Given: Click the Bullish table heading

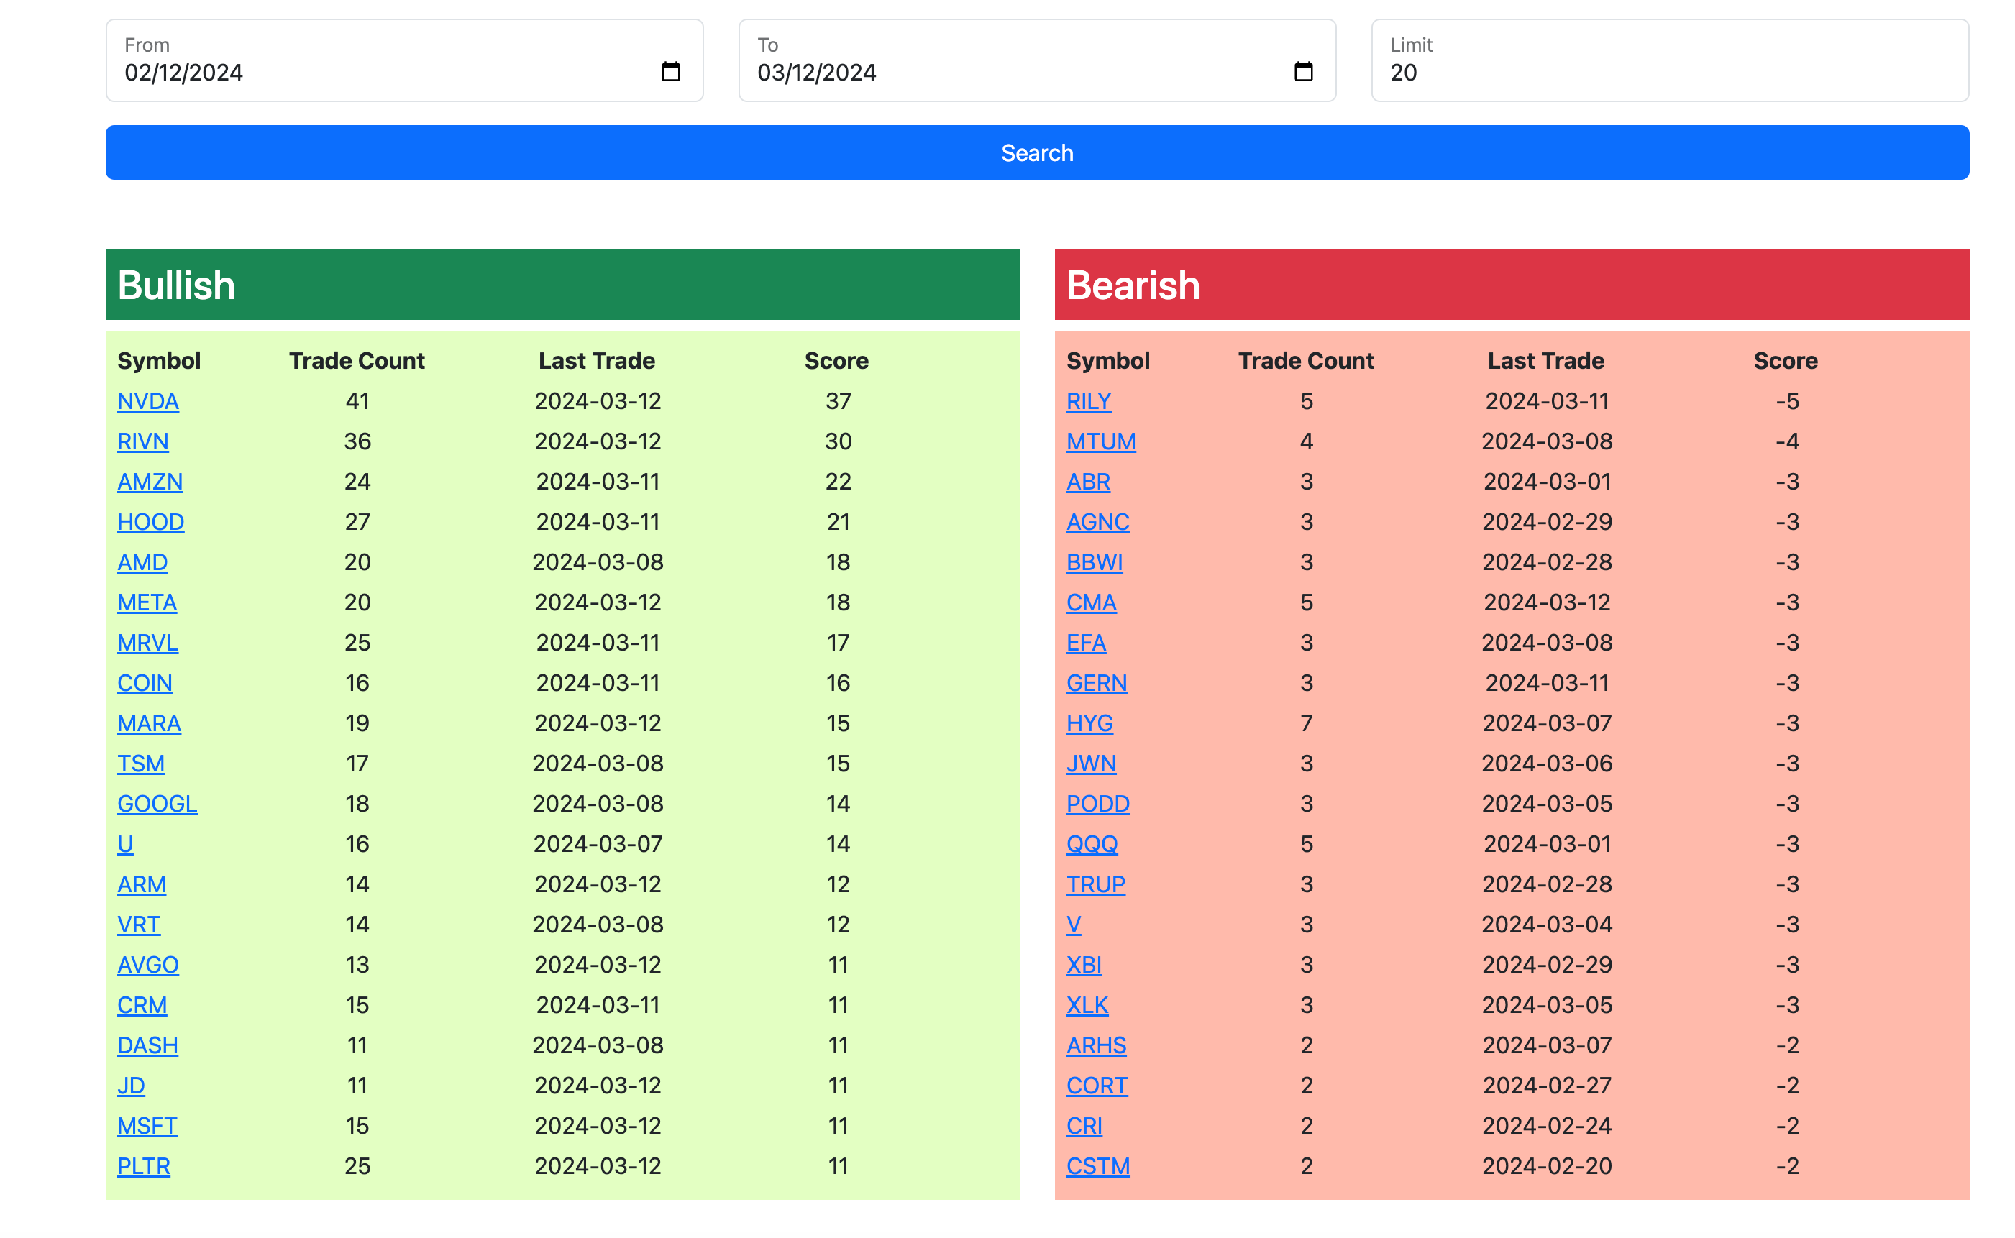Looking at the screenshot, I should (177, 285).
